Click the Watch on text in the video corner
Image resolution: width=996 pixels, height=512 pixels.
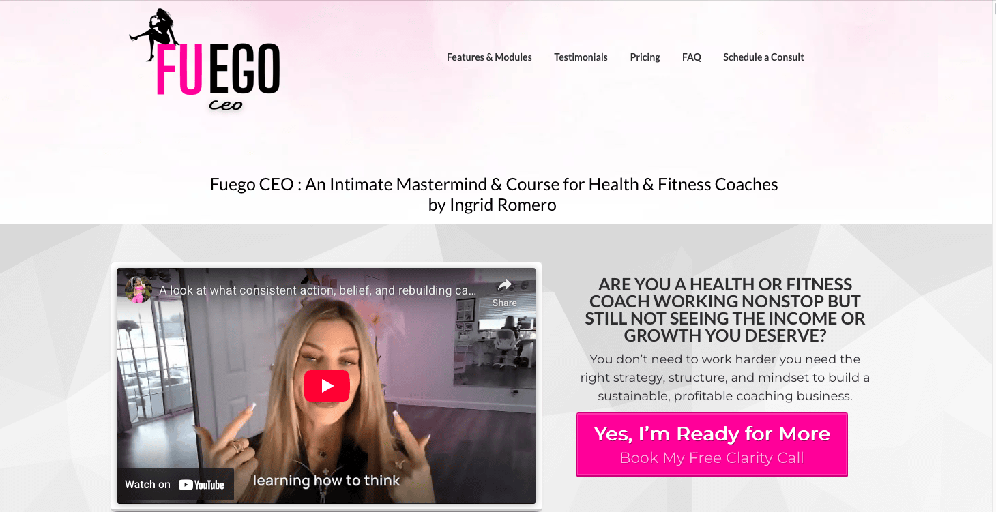point(147,485)
